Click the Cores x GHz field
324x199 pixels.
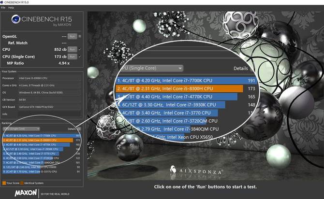point(50,85)
